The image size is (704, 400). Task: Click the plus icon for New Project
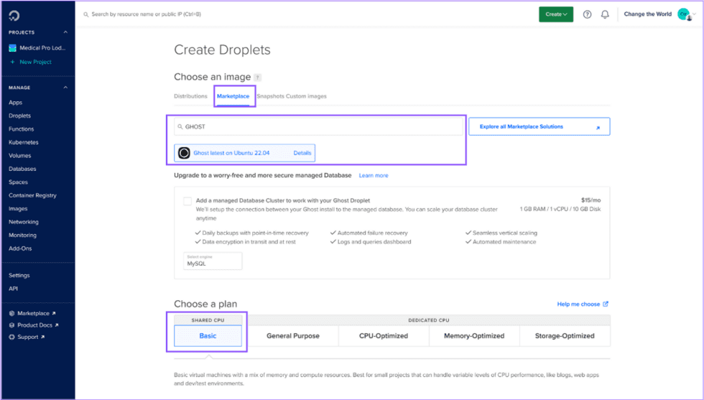click(12, 62)
